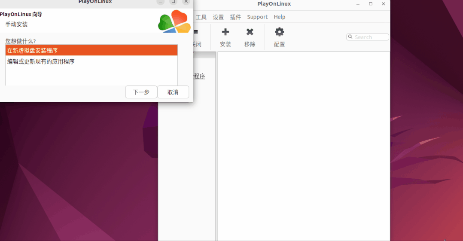The image size is (463, 241).
Task: Open the Support menu
Action: [x=257, y=17]
